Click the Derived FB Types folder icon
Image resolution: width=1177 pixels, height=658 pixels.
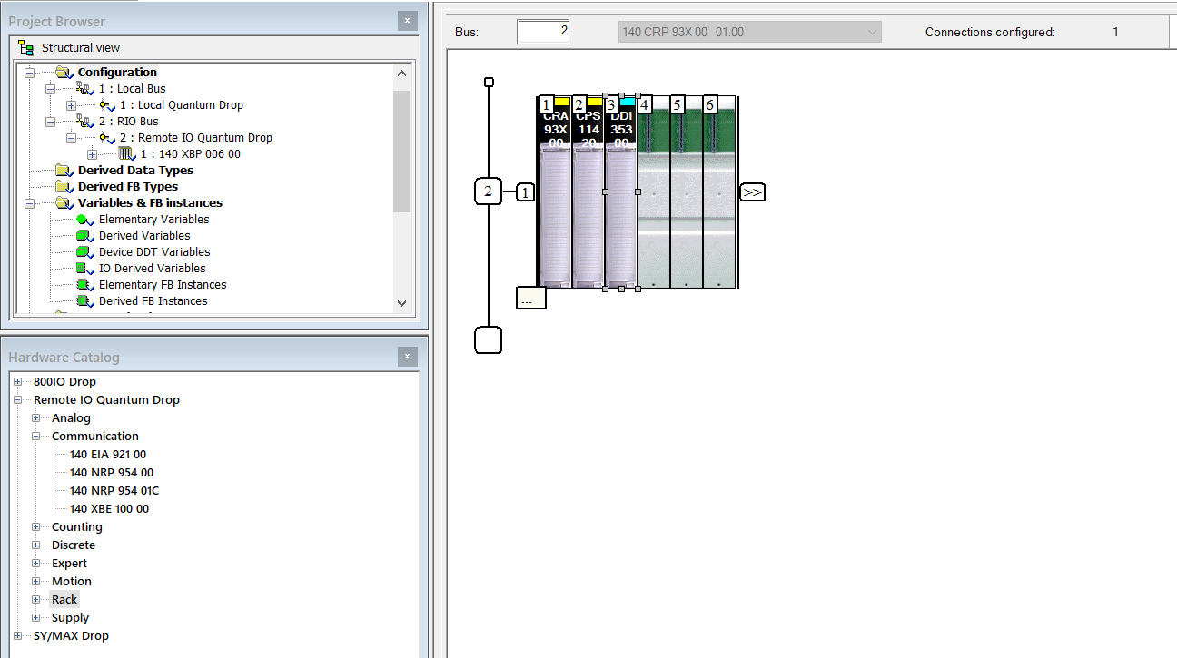[x=63, y=186]
